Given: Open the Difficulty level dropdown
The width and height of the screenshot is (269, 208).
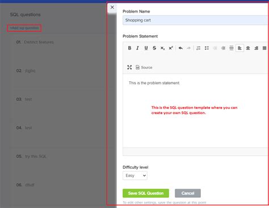Looking at the screenshot, I should coord(135,176).
